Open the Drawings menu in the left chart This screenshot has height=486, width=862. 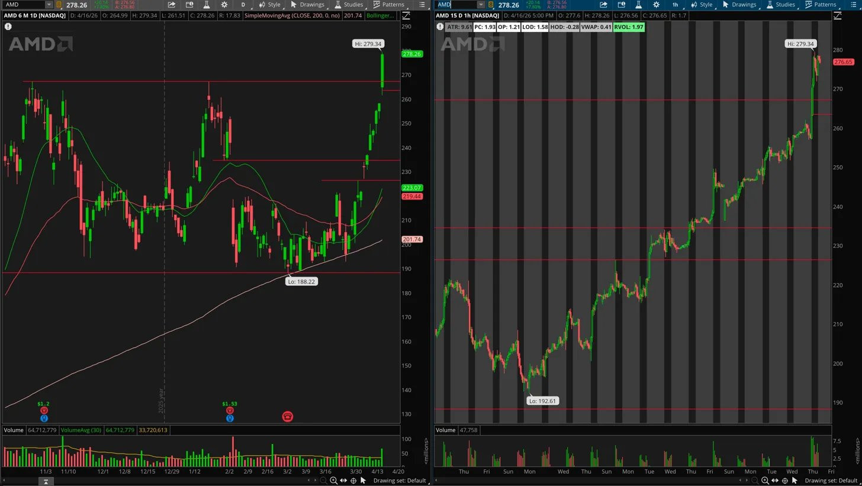[307, 5]
